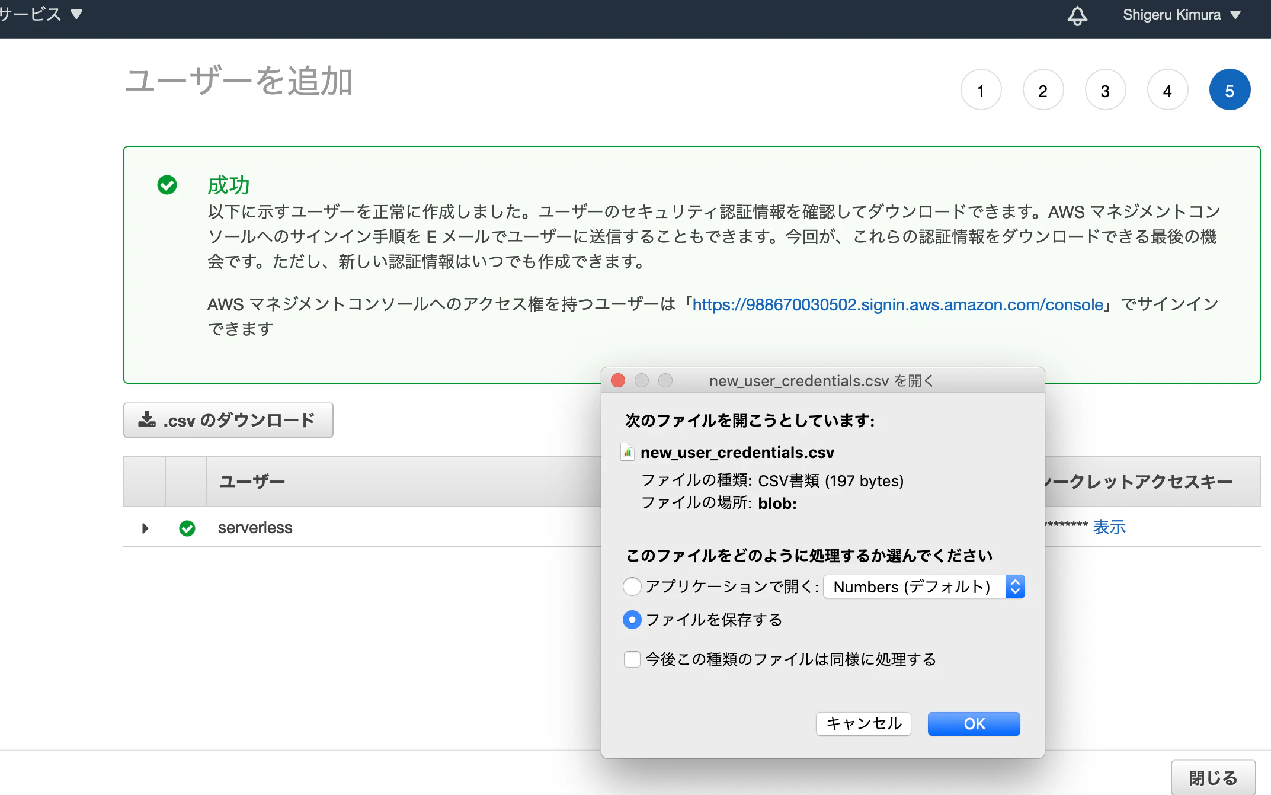This screenshot has height=795, width=1271.
Task: Click キャンセル button in dialog
Action: click(x=863, y=723)
